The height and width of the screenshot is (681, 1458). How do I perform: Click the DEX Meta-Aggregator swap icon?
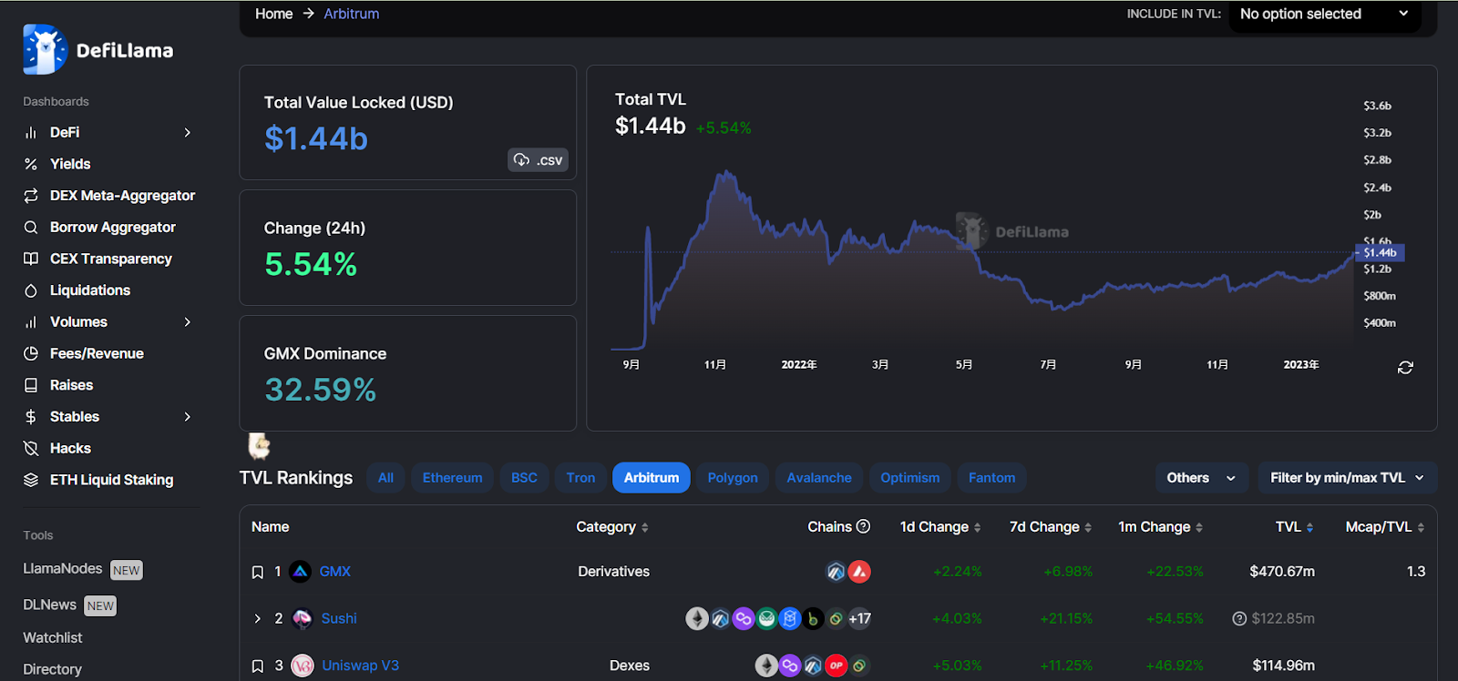(31, 196)
